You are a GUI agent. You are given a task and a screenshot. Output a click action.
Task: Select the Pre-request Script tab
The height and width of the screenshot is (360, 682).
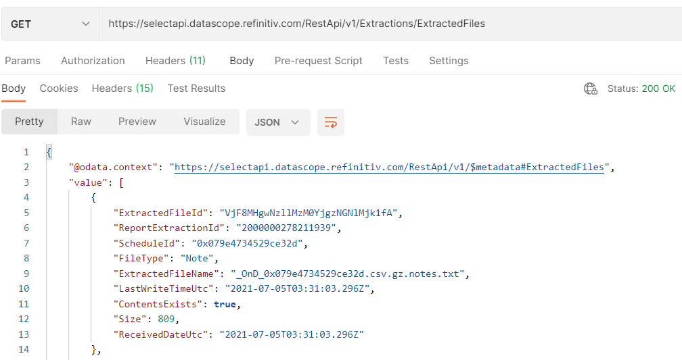(318, 61)
